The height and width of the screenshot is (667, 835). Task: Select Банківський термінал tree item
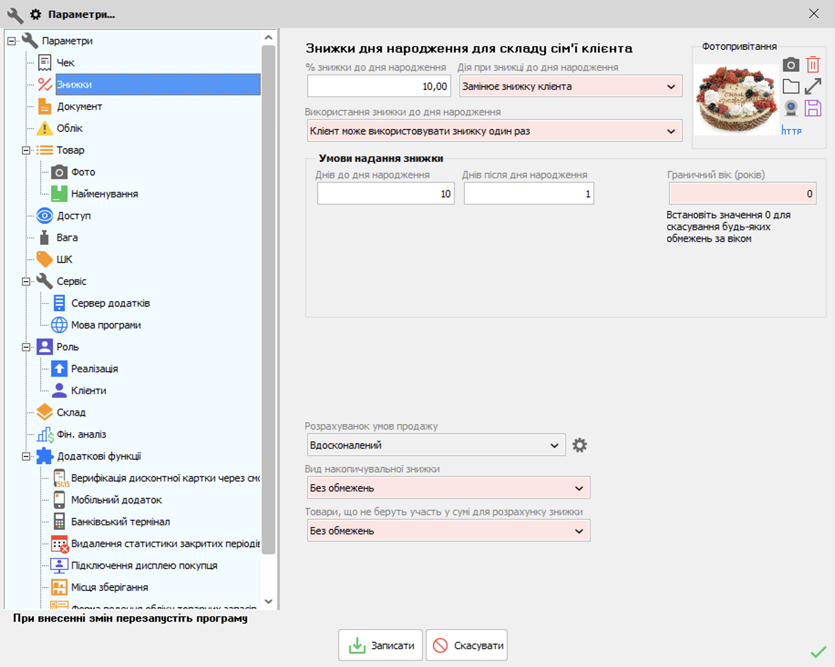point(120,522)
